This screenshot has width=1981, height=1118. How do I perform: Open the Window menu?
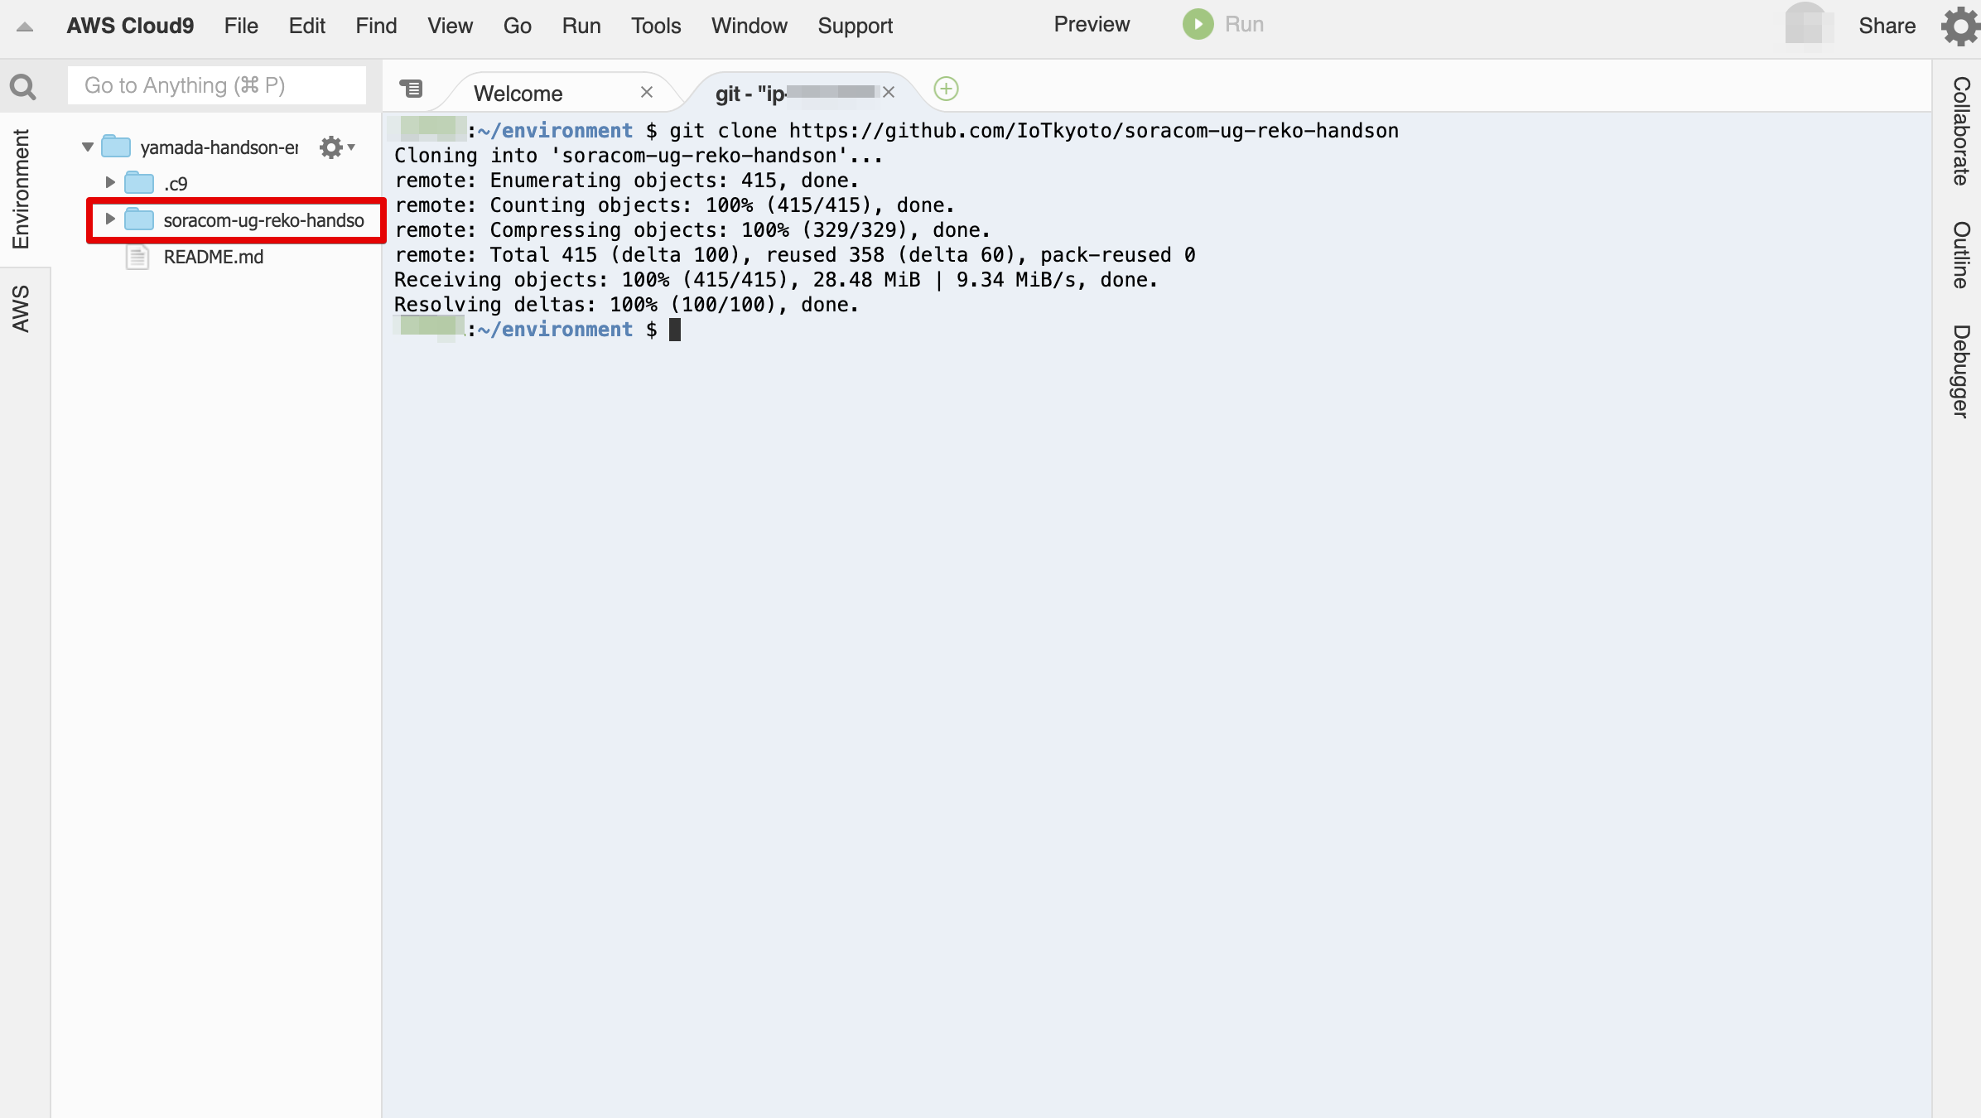click(x=749, y=26)
